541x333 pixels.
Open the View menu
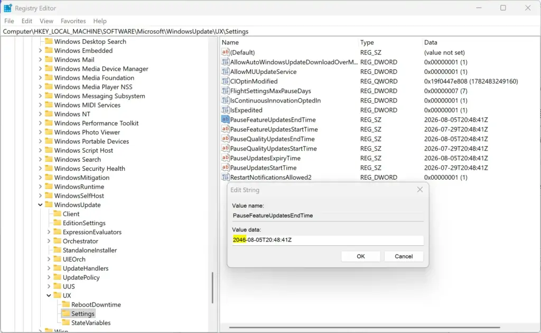(x=46, y=21)
